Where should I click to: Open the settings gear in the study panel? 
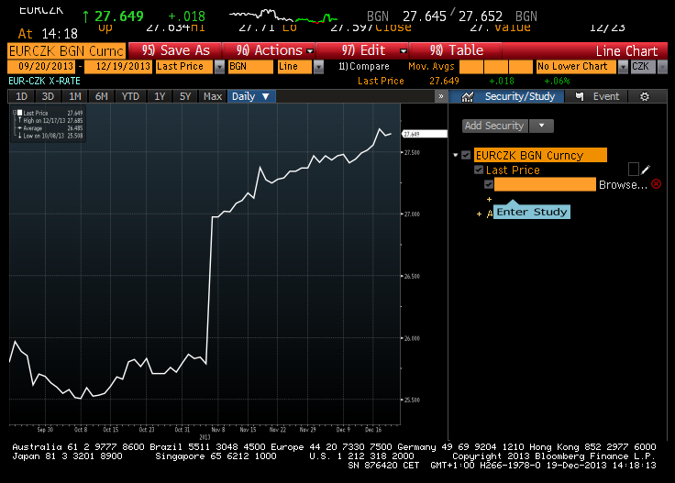pos(645,97)
